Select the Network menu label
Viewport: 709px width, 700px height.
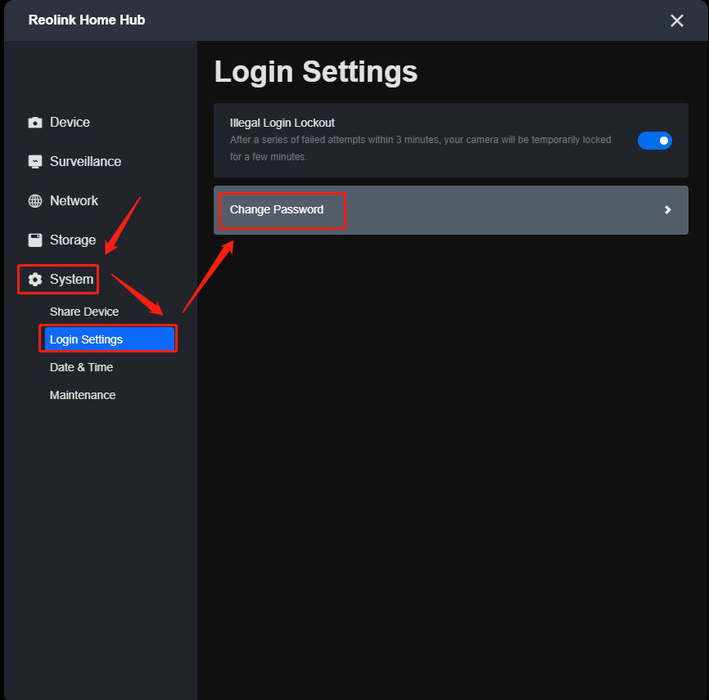coord(74,201)
